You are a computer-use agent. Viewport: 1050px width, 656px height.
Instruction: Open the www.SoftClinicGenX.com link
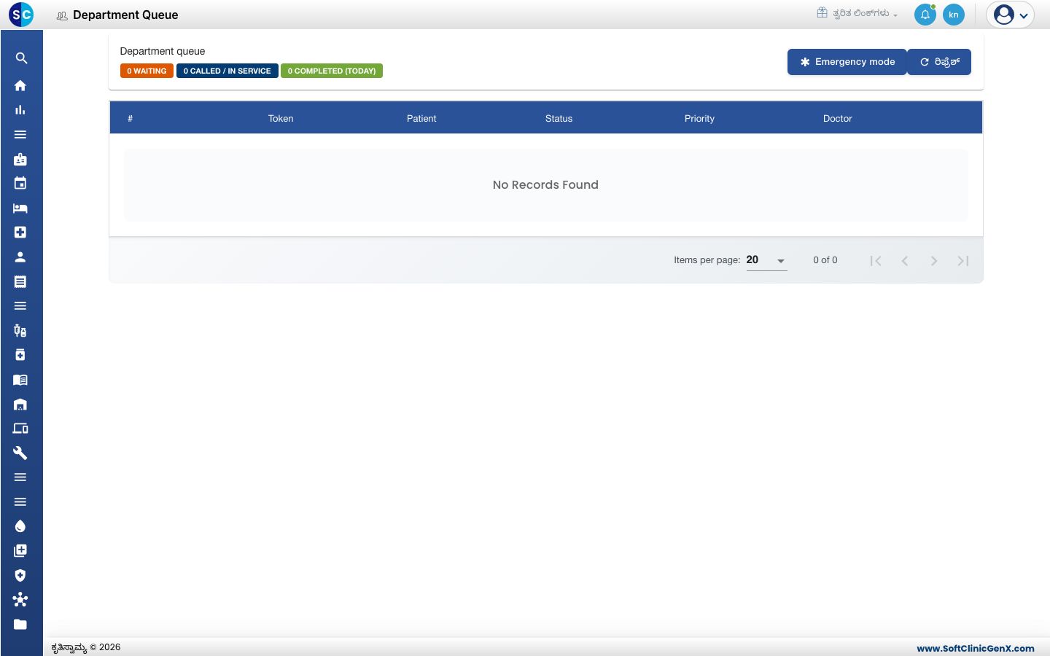click(976, 648)
